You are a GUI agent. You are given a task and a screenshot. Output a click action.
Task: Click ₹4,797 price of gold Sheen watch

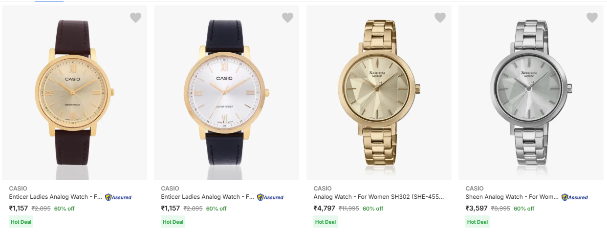324,209
